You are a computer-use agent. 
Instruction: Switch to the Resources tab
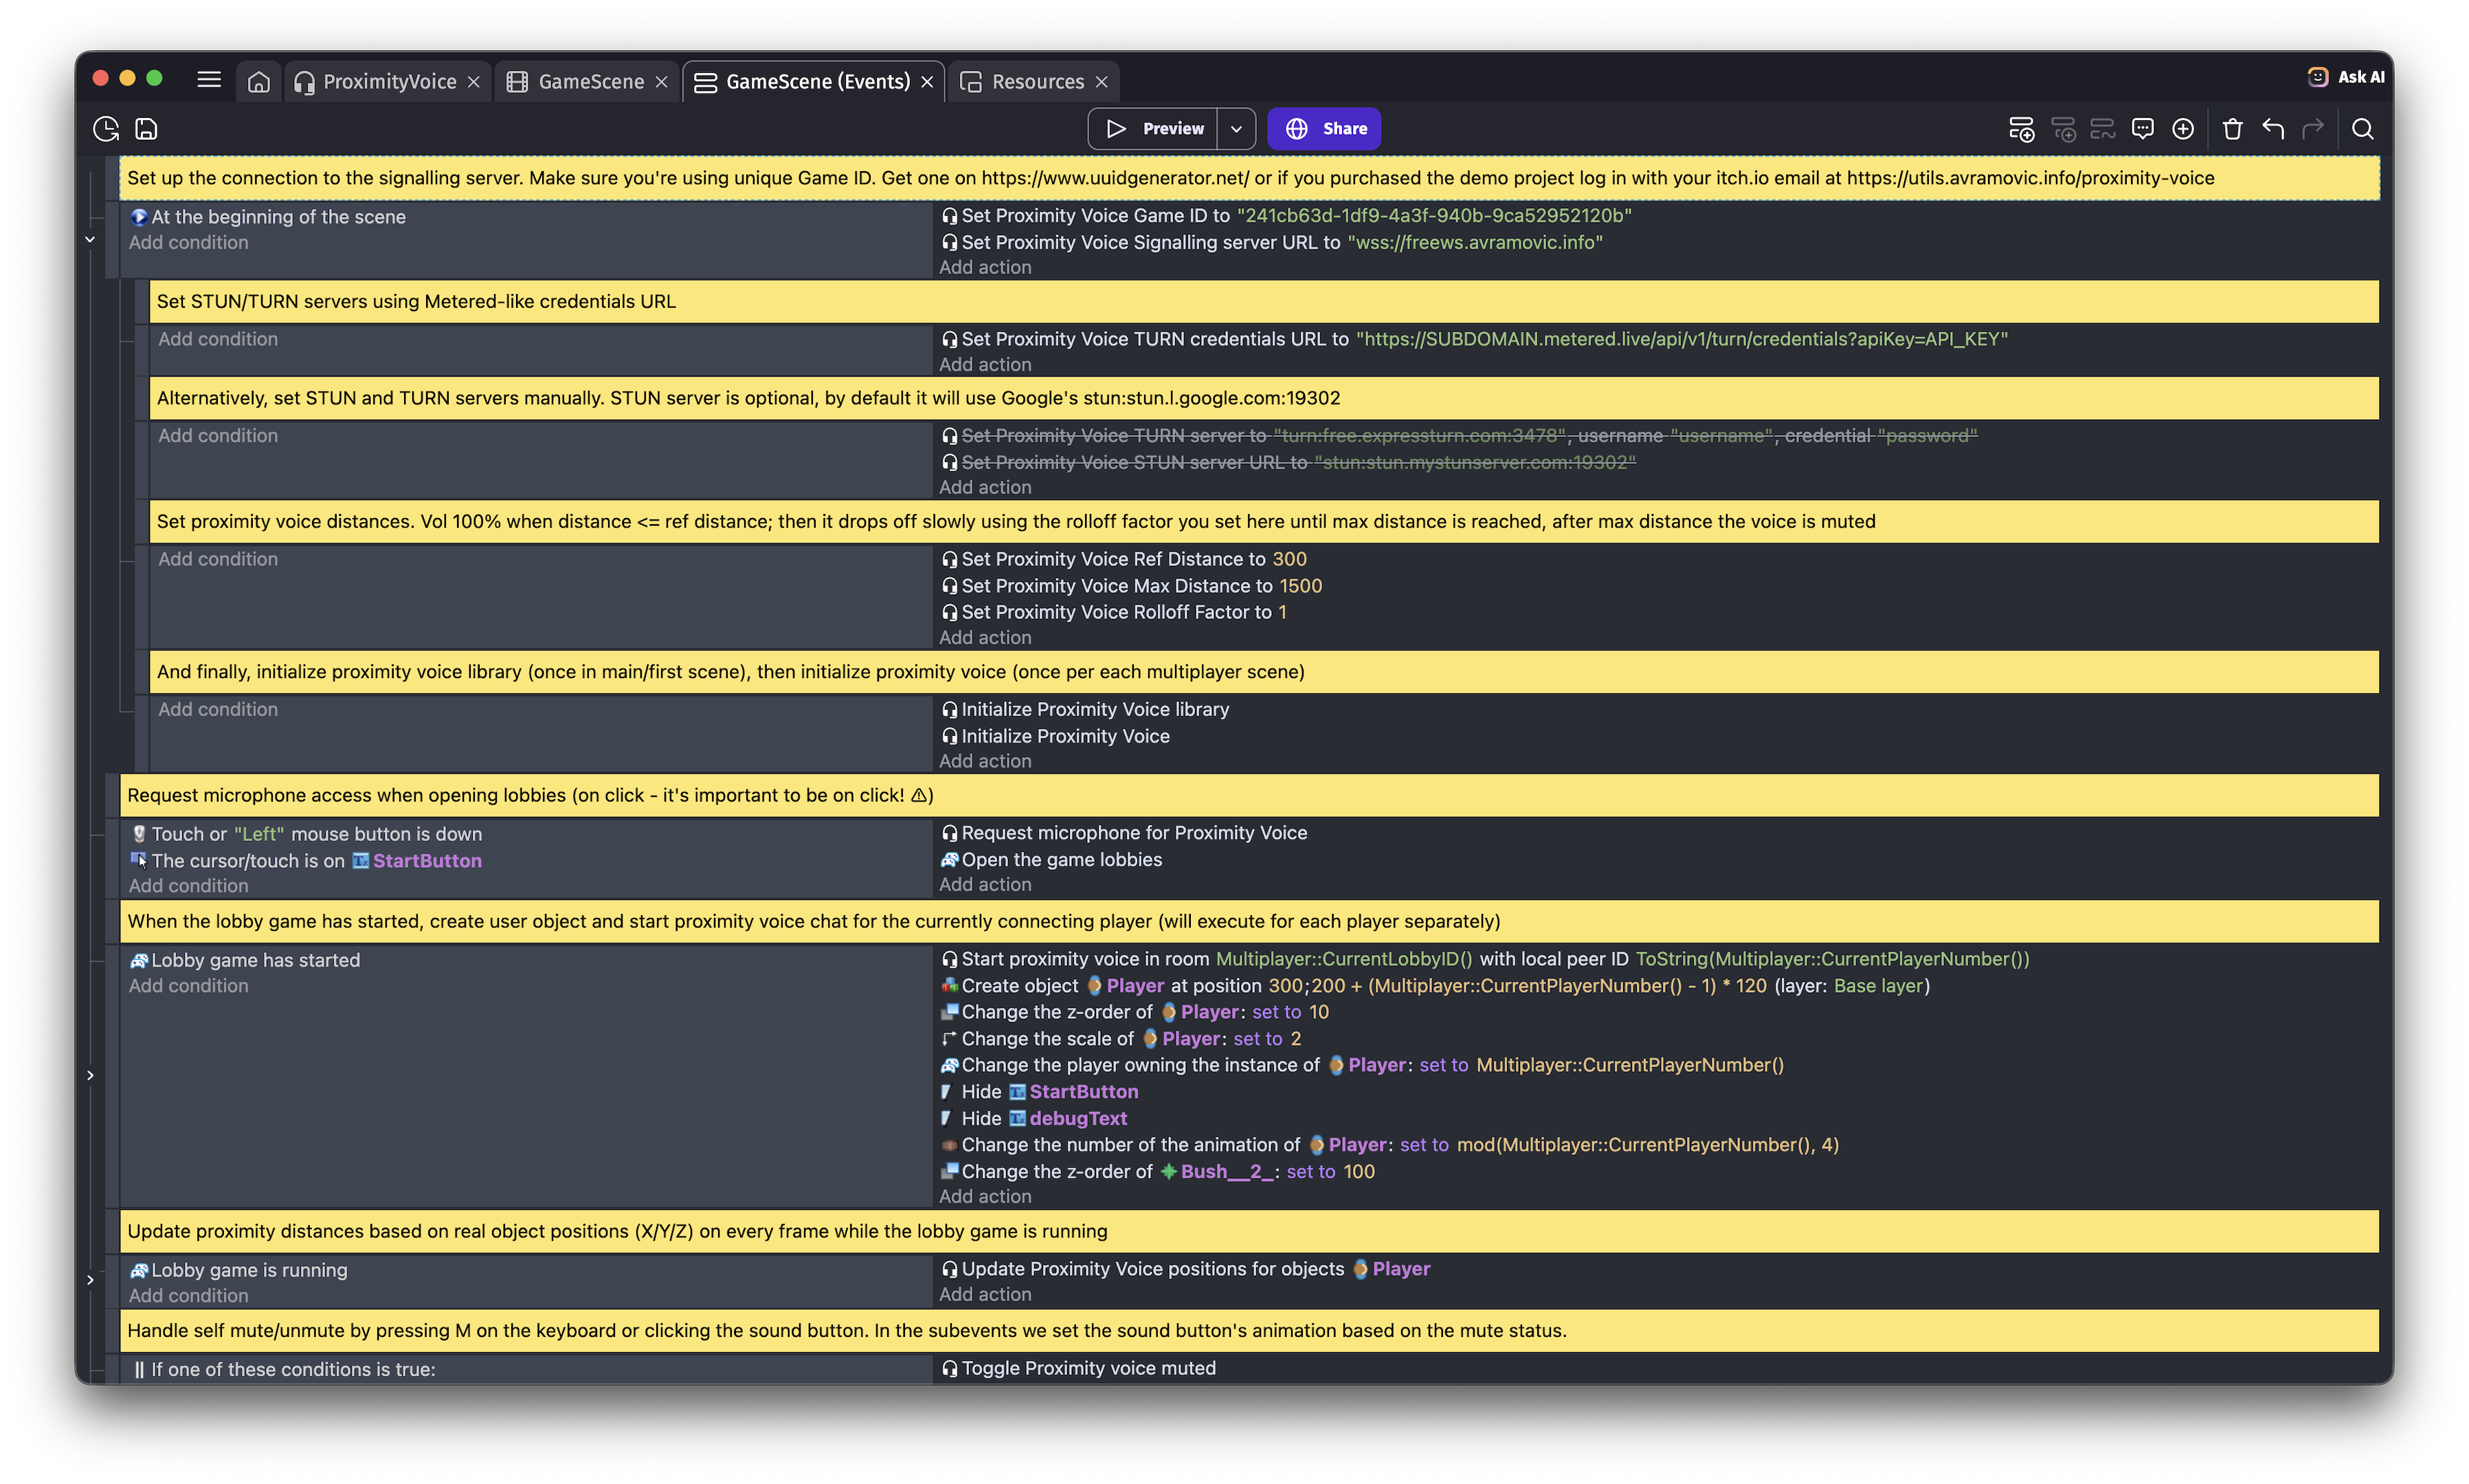(x=1036, y=82)
